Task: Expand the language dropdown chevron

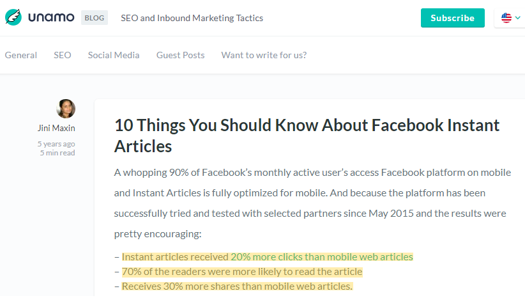Action: pyautogui.click(x=517, y=18)
